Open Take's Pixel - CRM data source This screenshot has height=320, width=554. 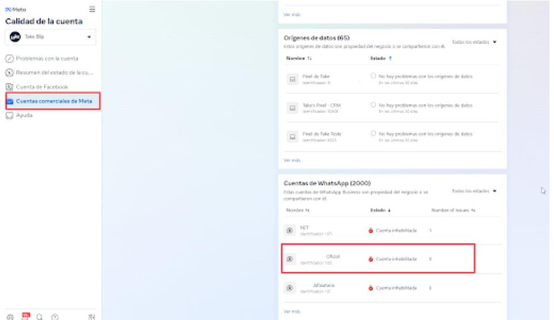click(321, 105)
